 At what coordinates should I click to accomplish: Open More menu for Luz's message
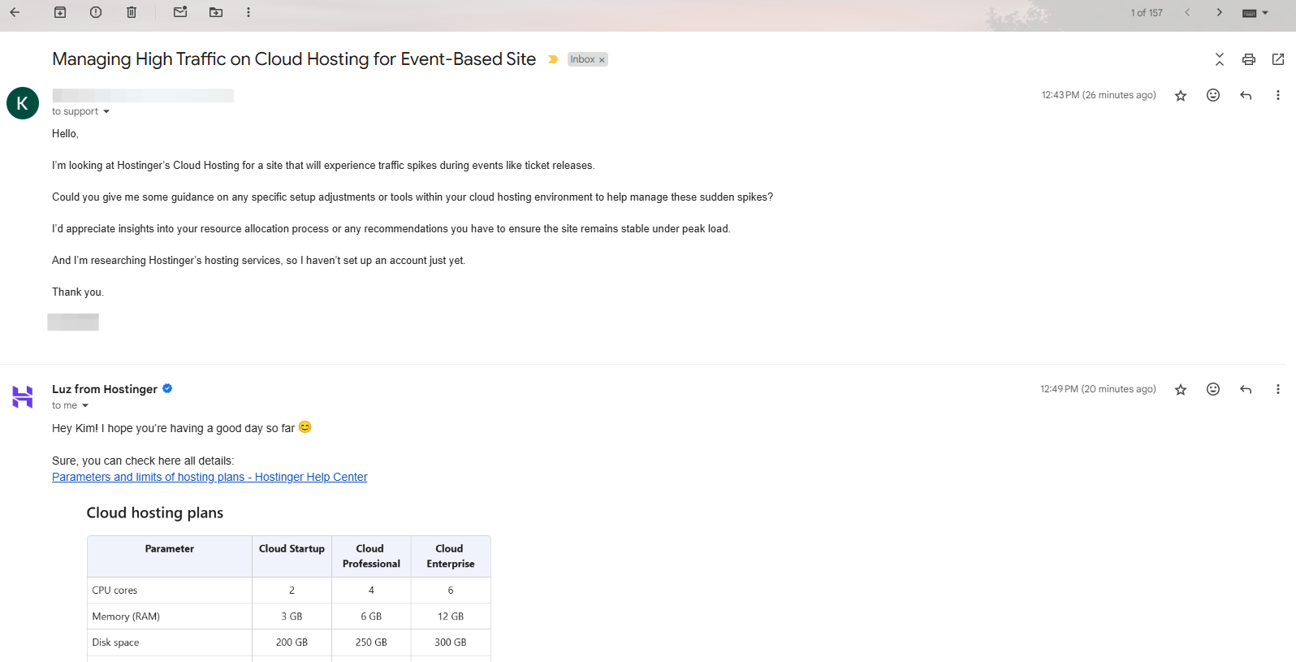point(1277,390)
